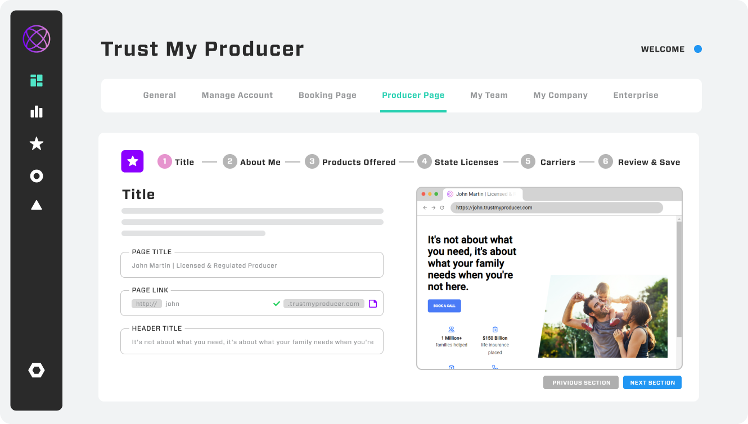Image resolution: width=748 pixels, height=424 pixels.
Task: Click the '$150 Billion' statistic text
Action: tap(495, 338)
